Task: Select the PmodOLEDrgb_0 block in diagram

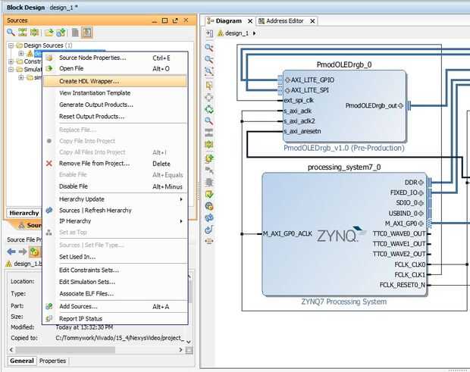Action: point(344,106)
